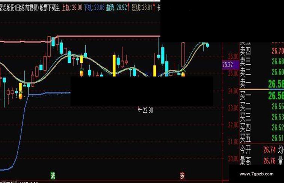
Task: Click the 最高 label
Action: coord(245,161)
